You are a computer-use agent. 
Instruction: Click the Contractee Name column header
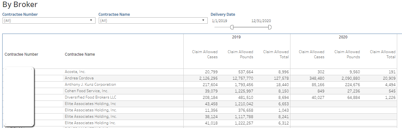[80, 54]
